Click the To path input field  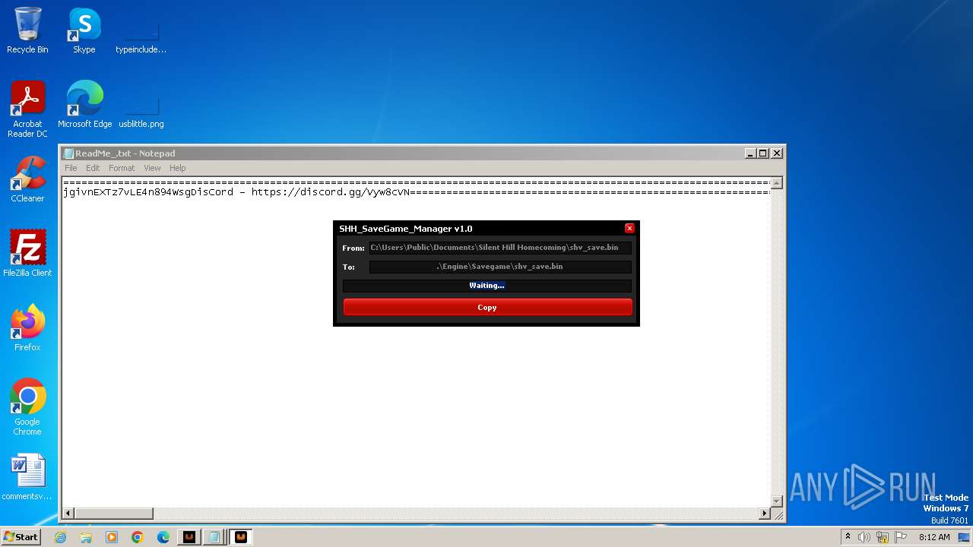(x=500, y=267)
